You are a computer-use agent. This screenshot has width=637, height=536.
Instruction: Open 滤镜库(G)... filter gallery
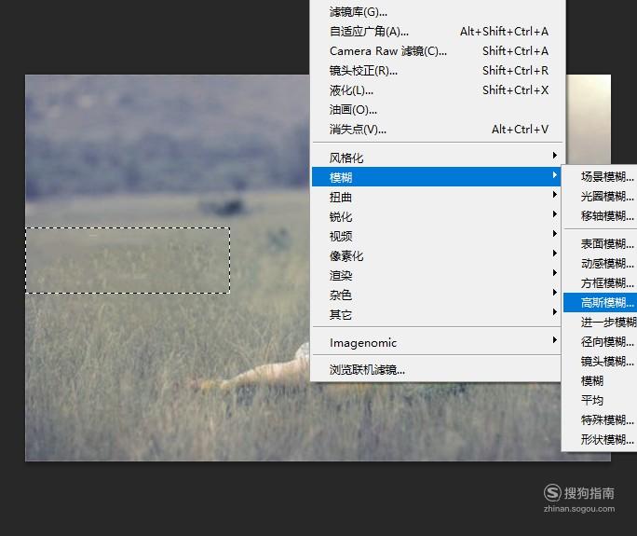pyautogui.click(x=437, y=12)
